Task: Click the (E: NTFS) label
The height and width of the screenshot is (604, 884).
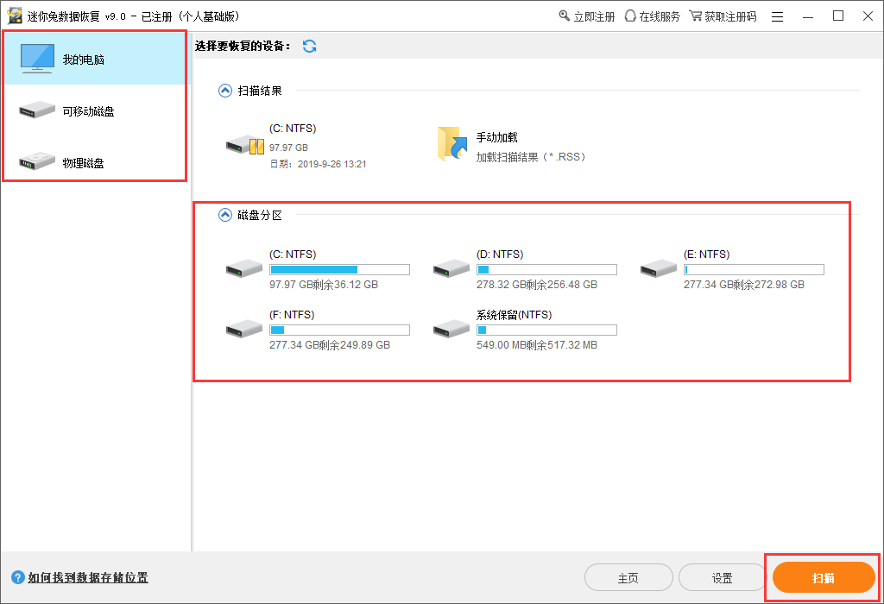Action: point(706,254)
